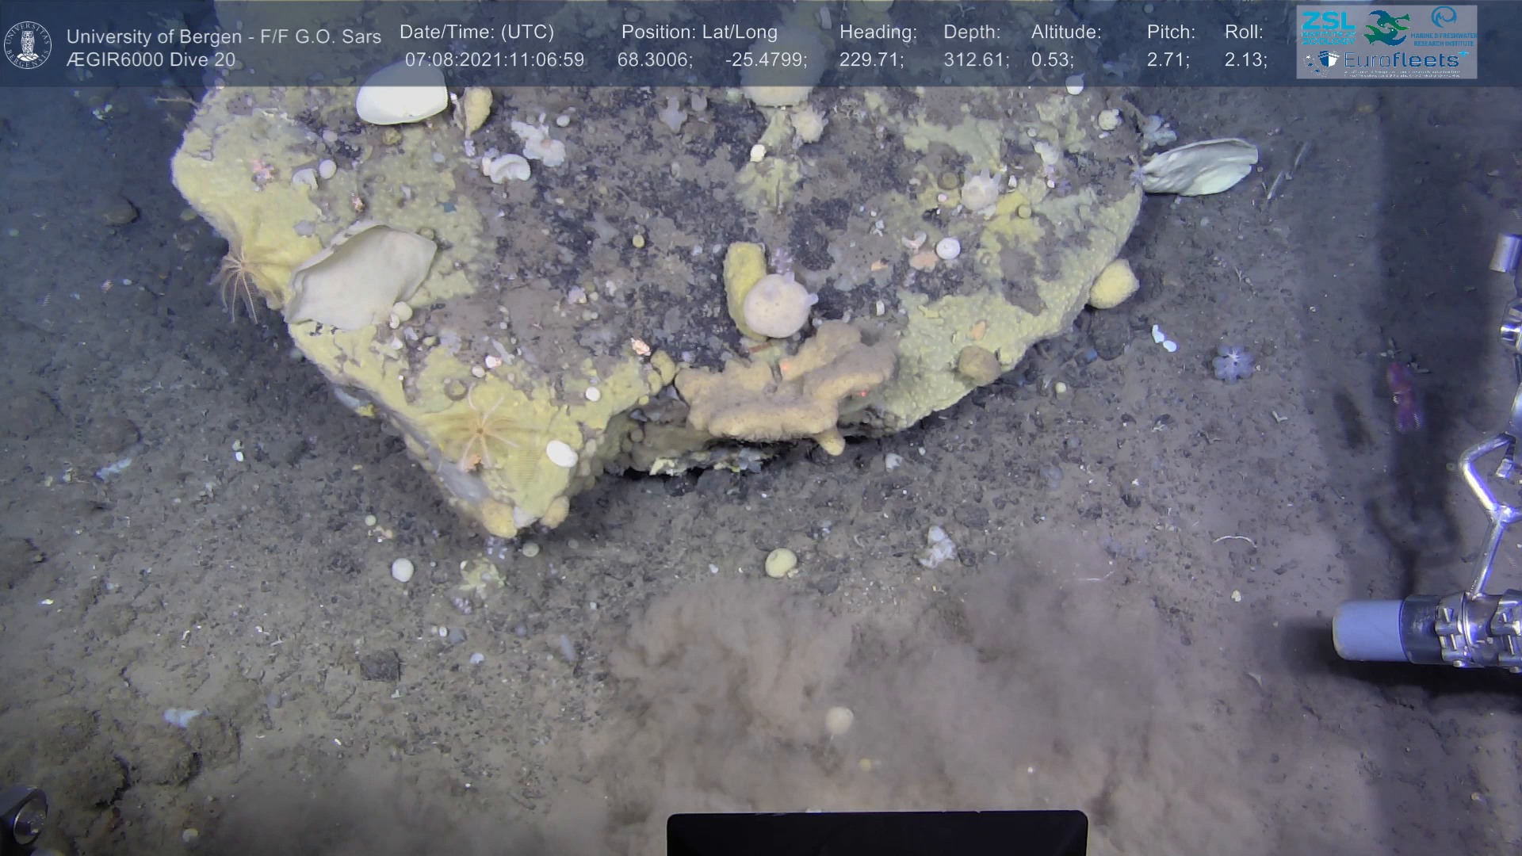This screenshot has height=856, width=1522.
Task: Click the ZSL Institute of Zoology logo
Action: click(x=1328, y=27)
